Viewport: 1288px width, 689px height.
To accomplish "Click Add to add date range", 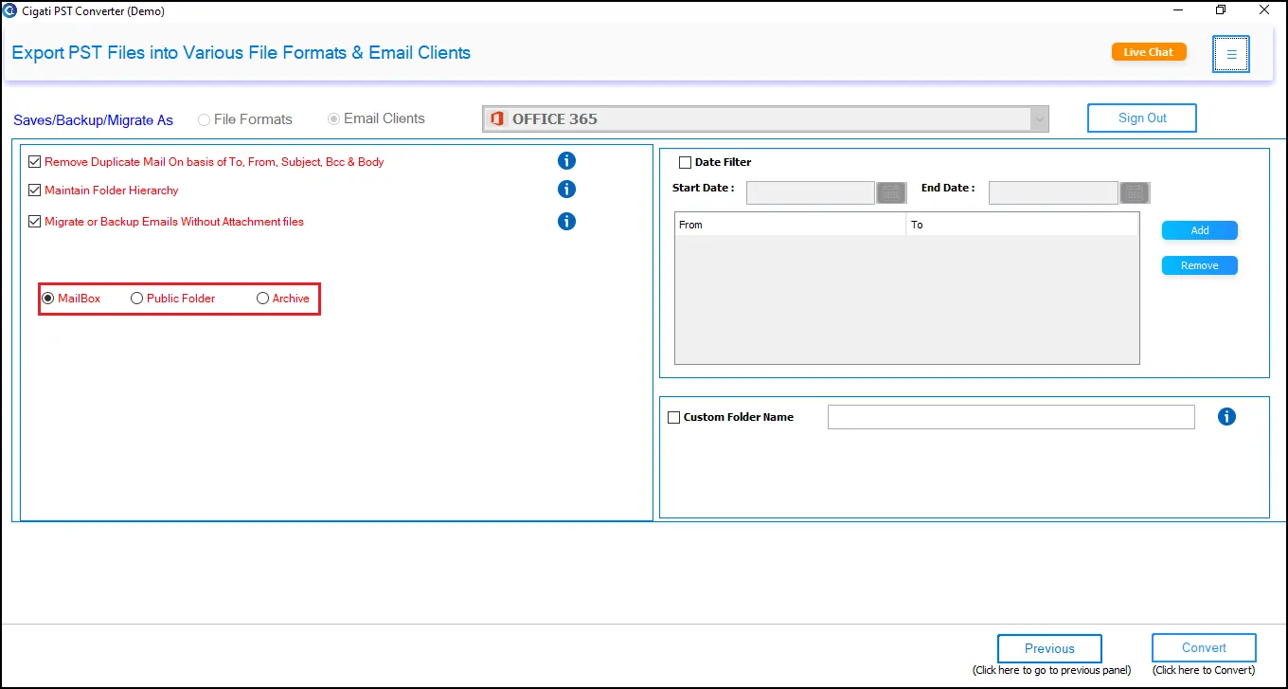I will click(1200, 230).
